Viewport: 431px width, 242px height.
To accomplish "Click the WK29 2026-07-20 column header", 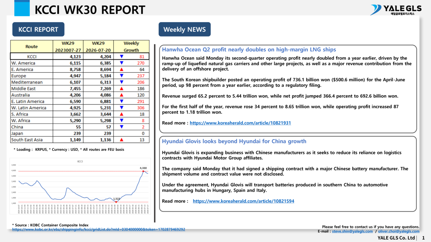I will [98, 47].
